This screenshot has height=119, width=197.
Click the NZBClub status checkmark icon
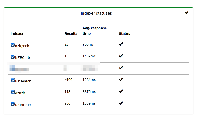(121, 56)
